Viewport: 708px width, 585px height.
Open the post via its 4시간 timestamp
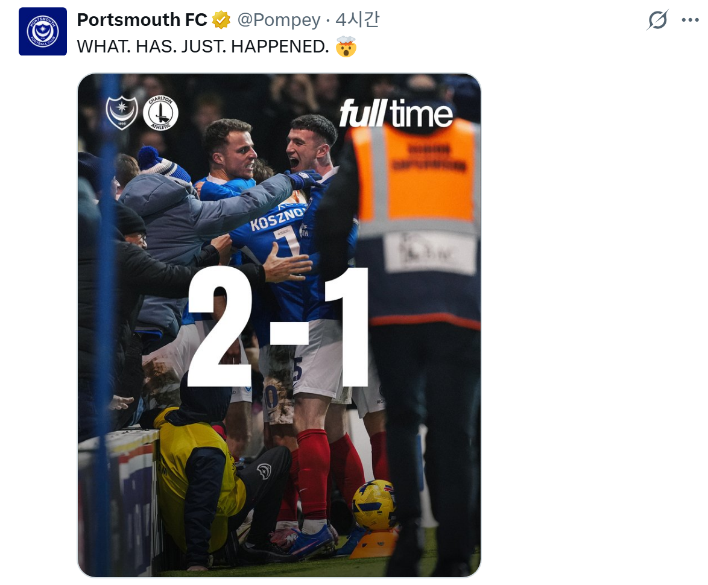357,20
